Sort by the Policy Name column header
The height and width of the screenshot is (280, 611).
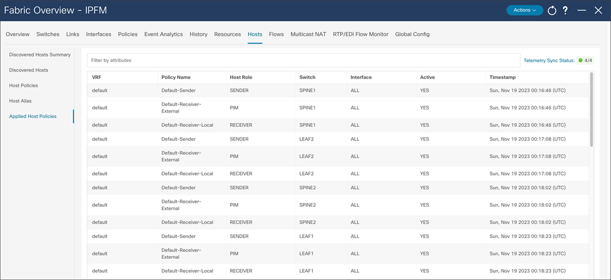pyautogui.click(x=176, y=77)
